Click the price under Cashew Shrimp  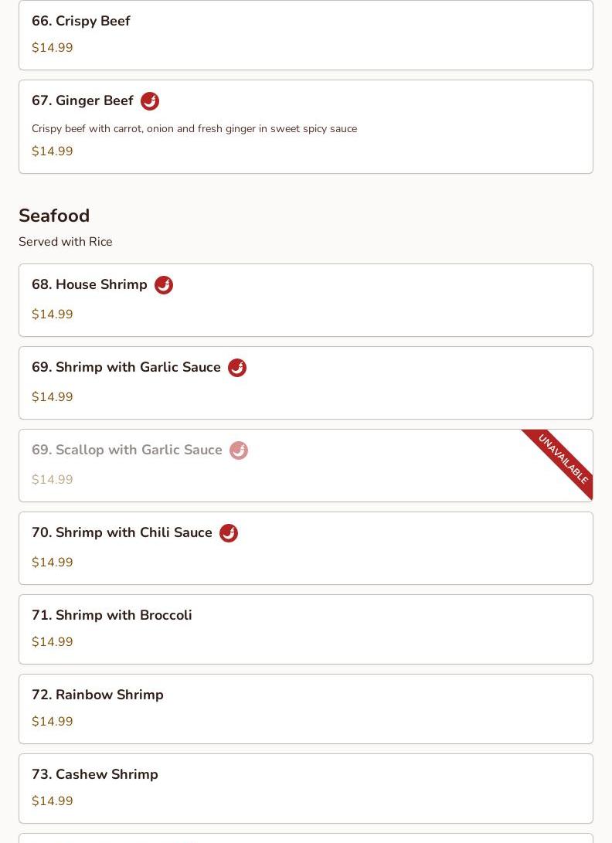pyautogui.click(x=53, y=801)
